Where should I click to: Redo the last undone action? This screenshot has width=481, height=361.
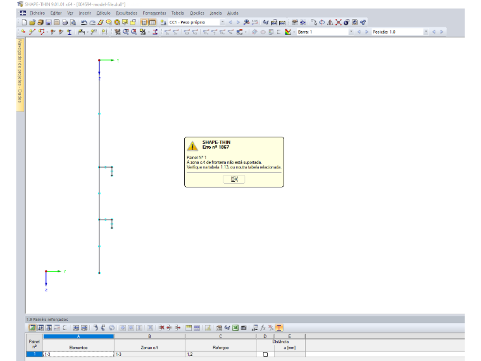pos(92,22)
